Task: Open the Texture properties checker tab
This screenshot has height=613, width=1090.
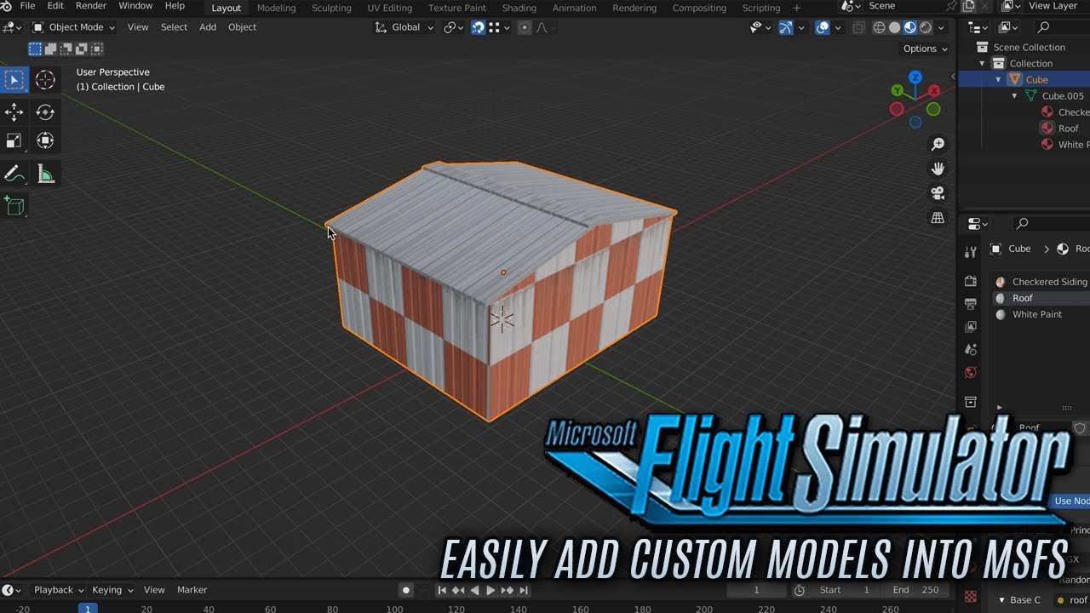Action: [x=970, y=597]
